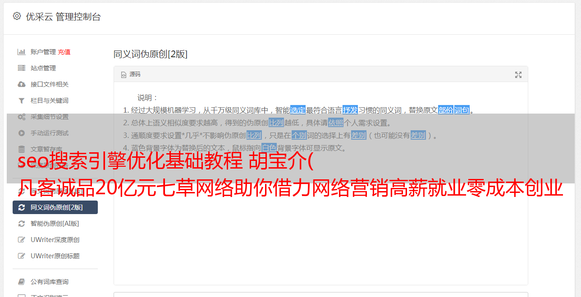Viewport: 581px width, 297px height.
Task: Click the UWriter深度原创 edit icon
Action: click(21, 240)
